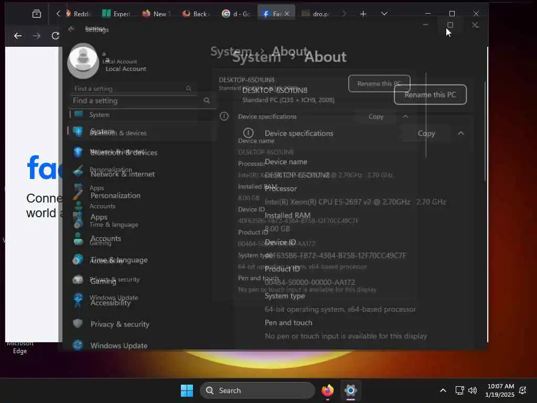Show hidden system tray icons
This screenshot has height=403, width=537.
[443, 390]
